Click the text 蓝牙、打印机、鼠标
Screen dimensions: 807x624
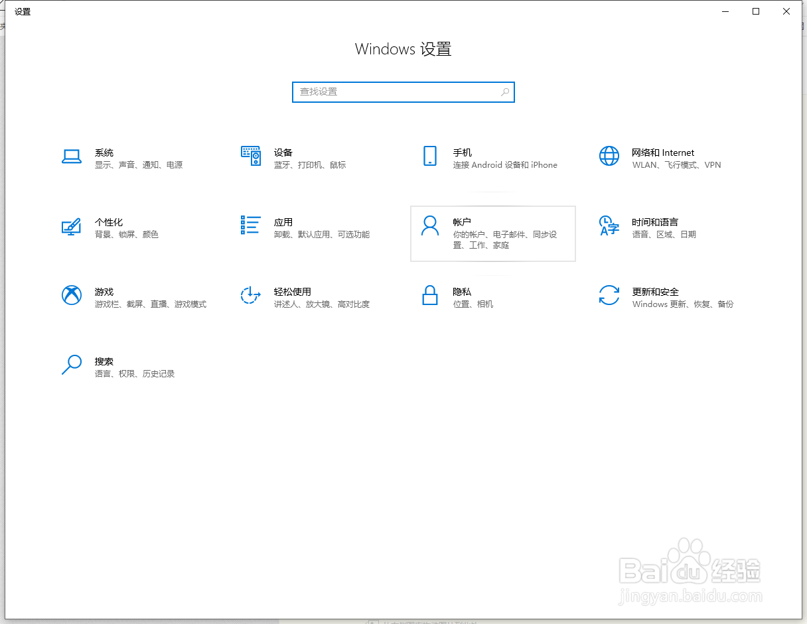(x=310, y=165)
